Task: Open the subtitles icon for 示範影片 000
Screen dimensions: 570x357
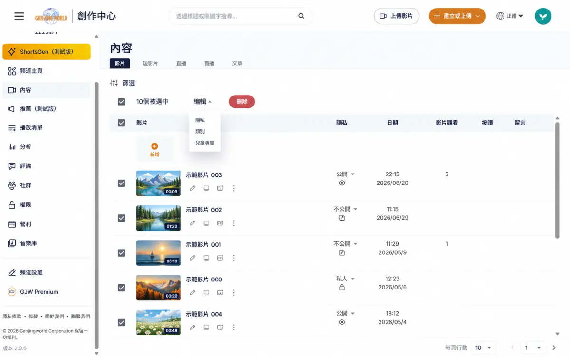Action: click(x=220, y=292)
